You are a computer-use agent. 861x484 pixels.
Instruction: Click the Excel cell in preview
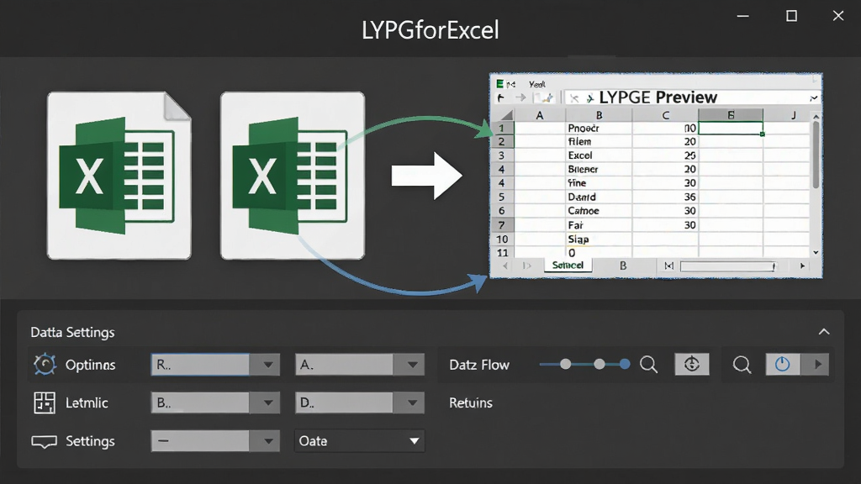[x=599, y=155]
